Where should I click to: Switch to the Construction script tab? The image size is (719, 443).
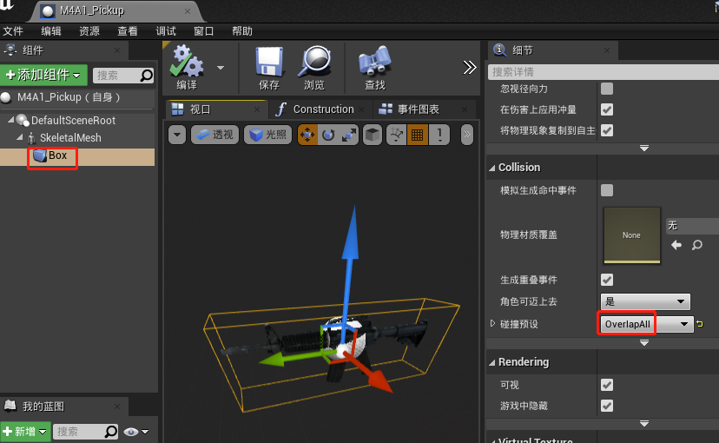pos(323,109)
